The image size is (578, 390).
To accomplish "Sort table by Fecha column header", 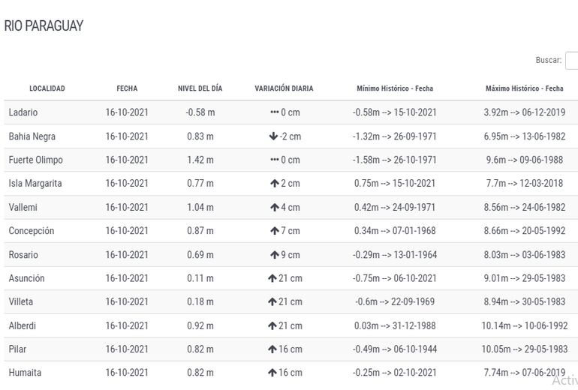I will point(127,88).
